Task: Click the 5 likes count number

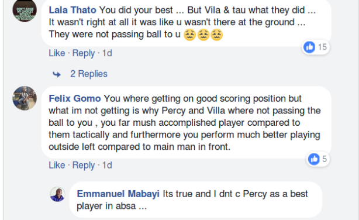Action: coord(324,159)
